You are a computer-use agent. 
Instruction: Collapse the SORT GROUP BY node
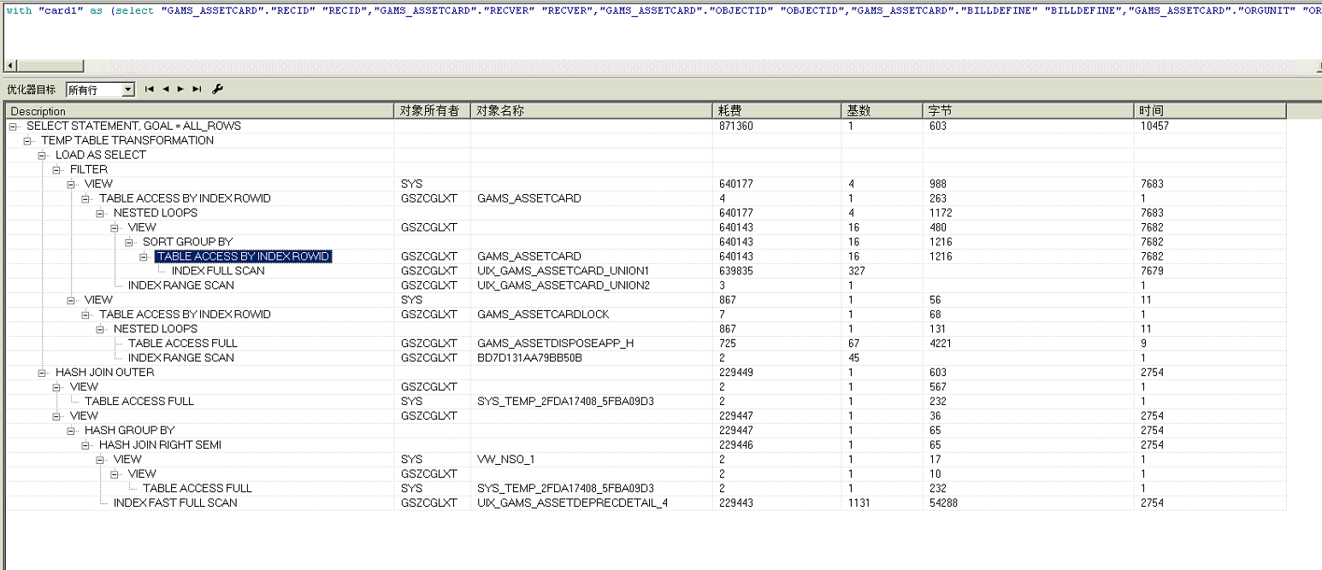pyautogui.click(x=131, y=242)
